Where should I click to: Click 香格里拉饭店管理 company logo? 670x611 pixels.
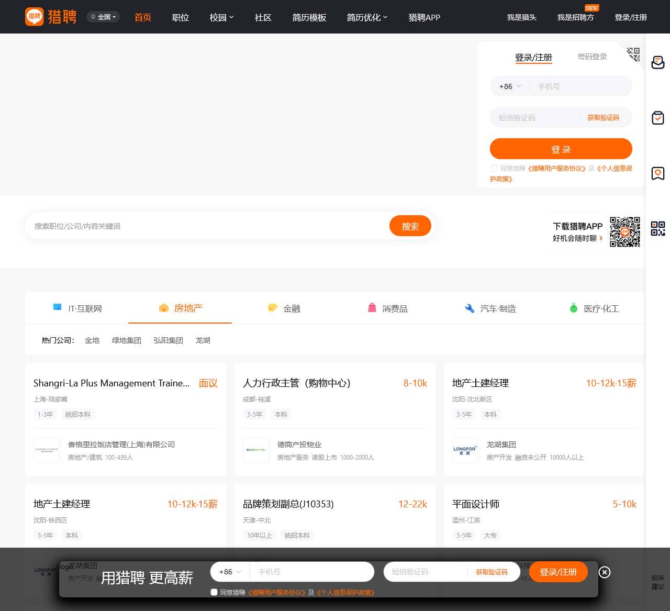(x=47, y=450)
